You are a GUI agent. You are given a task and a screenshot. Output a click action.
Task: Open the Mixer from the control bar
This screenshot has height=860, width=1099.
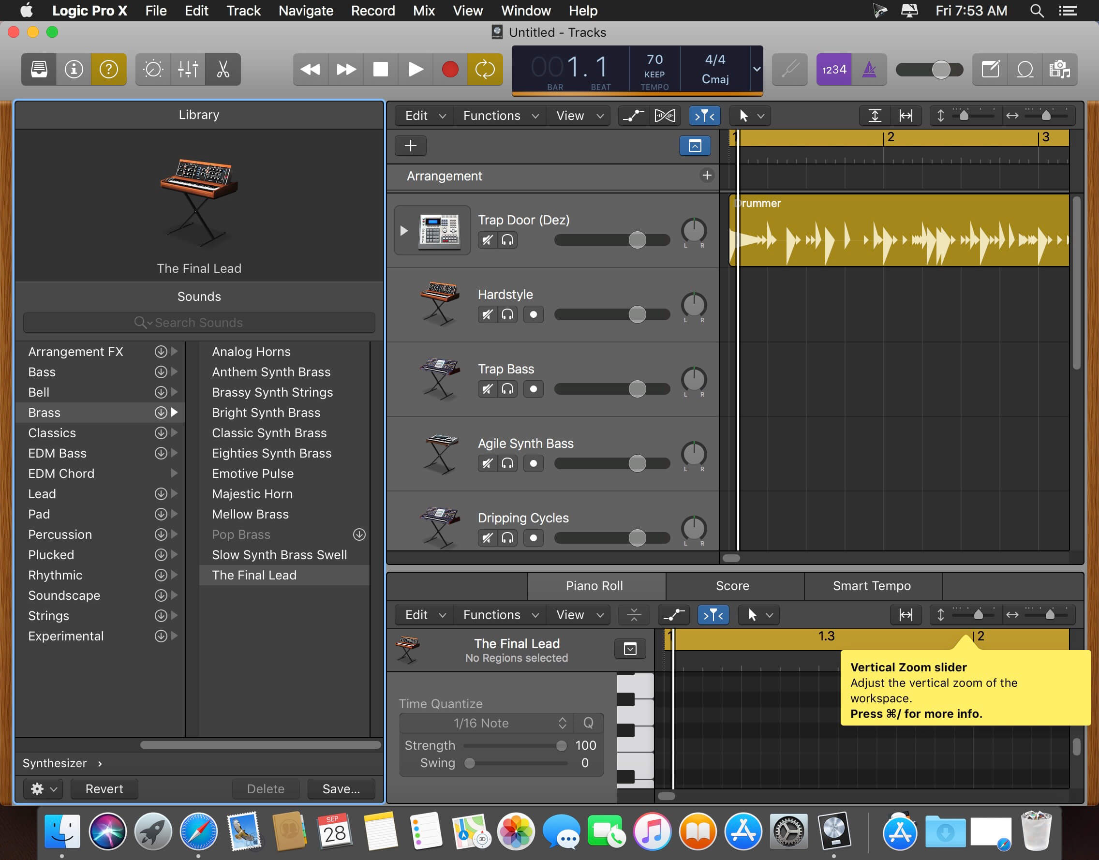pyautogui.click(x=188, y=69)
